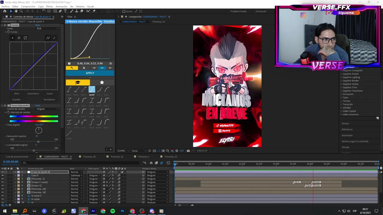Open the Windows Start menu
Image resolution: width=383 pixels, height=215 pixels.
[x=5, y=211]
